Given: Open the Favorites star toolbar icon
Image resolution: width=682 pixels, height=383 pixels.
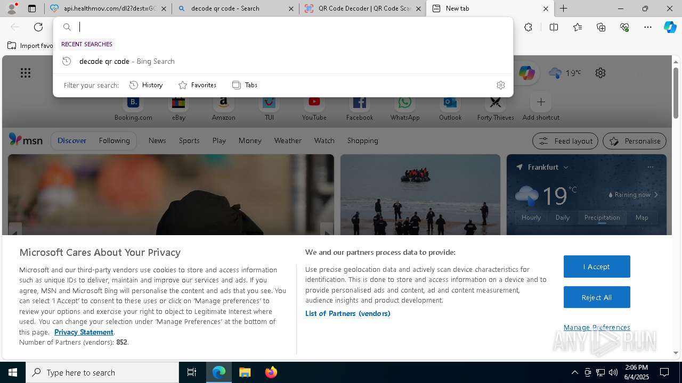Looking at the screenshot, I should (578, 27).
